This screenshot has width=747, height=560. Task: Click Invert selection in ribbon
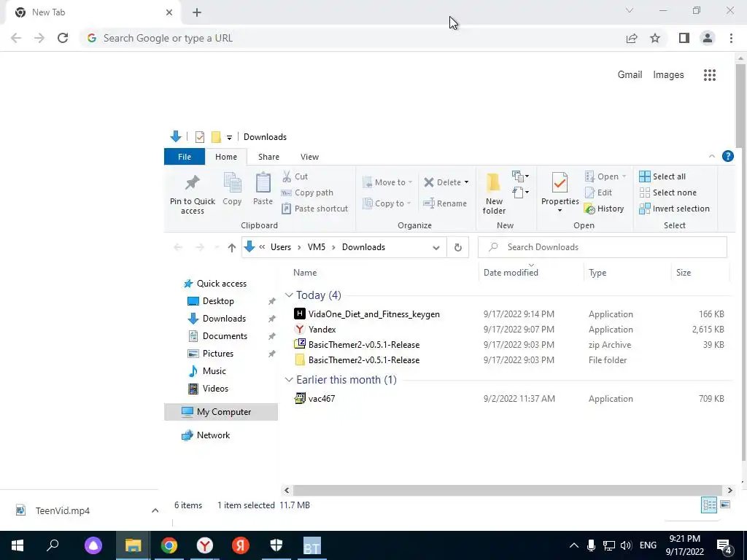(x=674, y=209)
